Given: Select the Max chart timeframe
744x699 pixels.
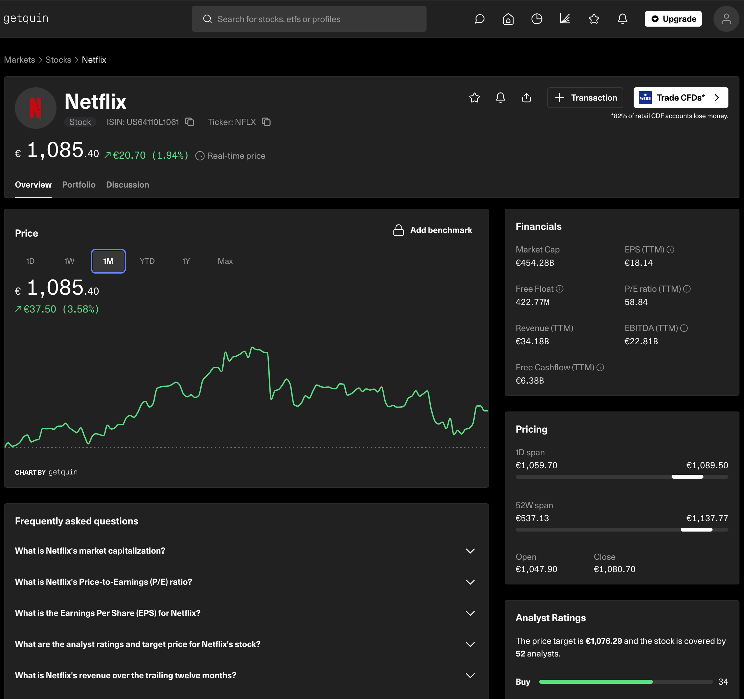Looking at the screenshot, I should click(225, 261).
